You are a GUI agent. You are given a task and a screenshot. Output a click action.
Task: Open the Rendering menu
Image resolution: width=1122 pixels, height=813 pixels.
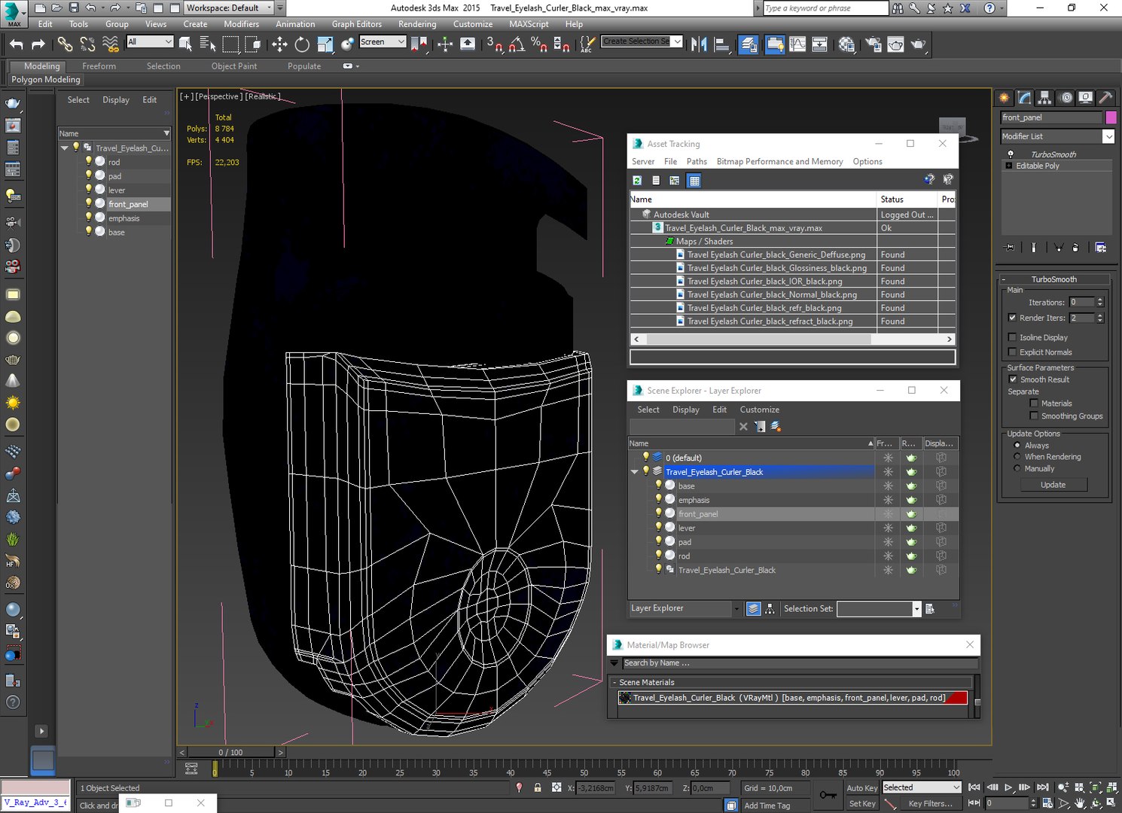(x=417, y=24)
